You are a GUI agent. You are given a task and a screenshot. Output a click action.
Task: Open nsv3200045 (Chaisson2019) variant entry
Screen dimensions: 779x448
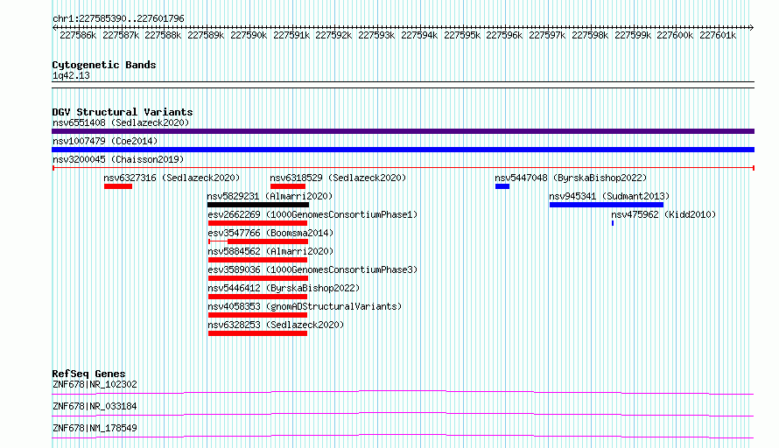tap(118, 159)
